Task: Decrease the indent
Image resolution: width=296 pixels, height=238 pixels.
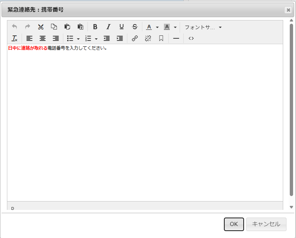Action: coord(107,38)
